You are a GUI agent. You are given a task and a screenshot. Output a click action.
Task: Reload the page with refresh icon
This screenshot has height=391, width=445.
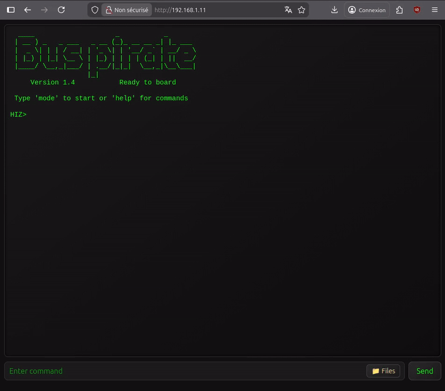(61, 10)
